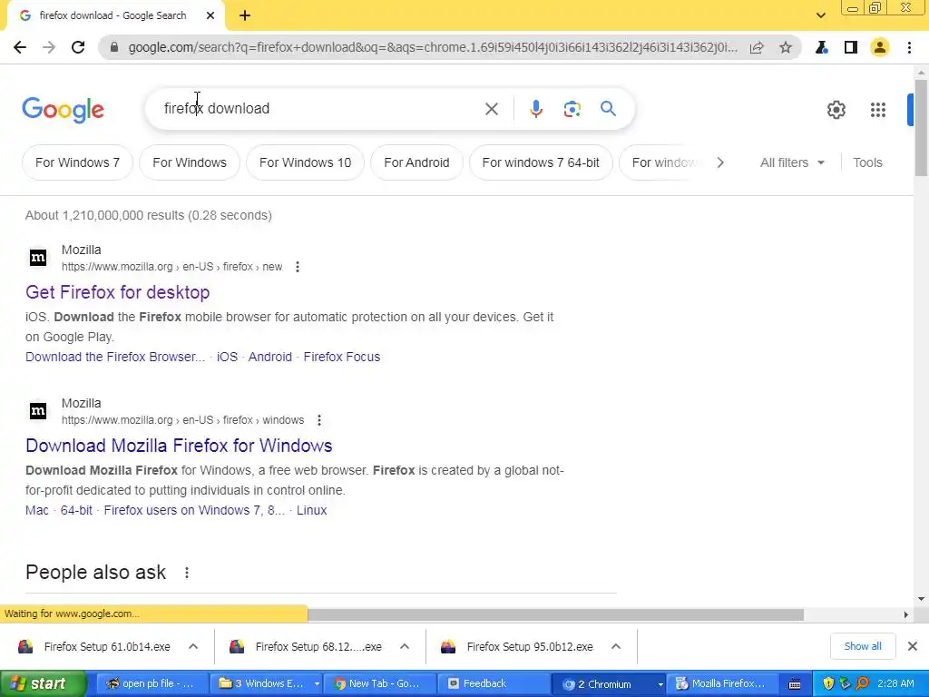Close the downloads bar
The image size is (929, 697).
913,646
